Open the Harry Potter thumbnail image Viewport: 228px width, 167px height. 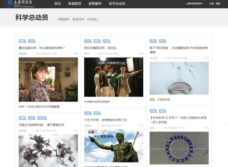[48, 80]
